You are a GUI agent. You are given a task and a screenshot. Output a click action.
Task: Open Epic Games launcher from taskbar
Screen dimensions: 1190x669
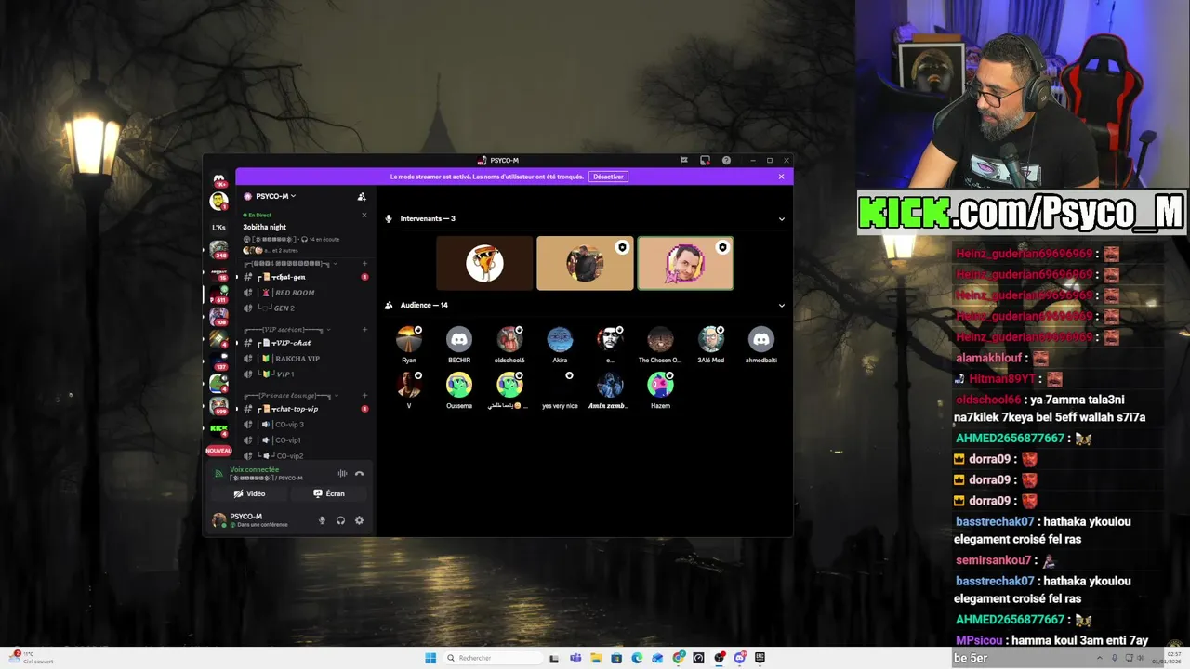(x=760, y=658)
